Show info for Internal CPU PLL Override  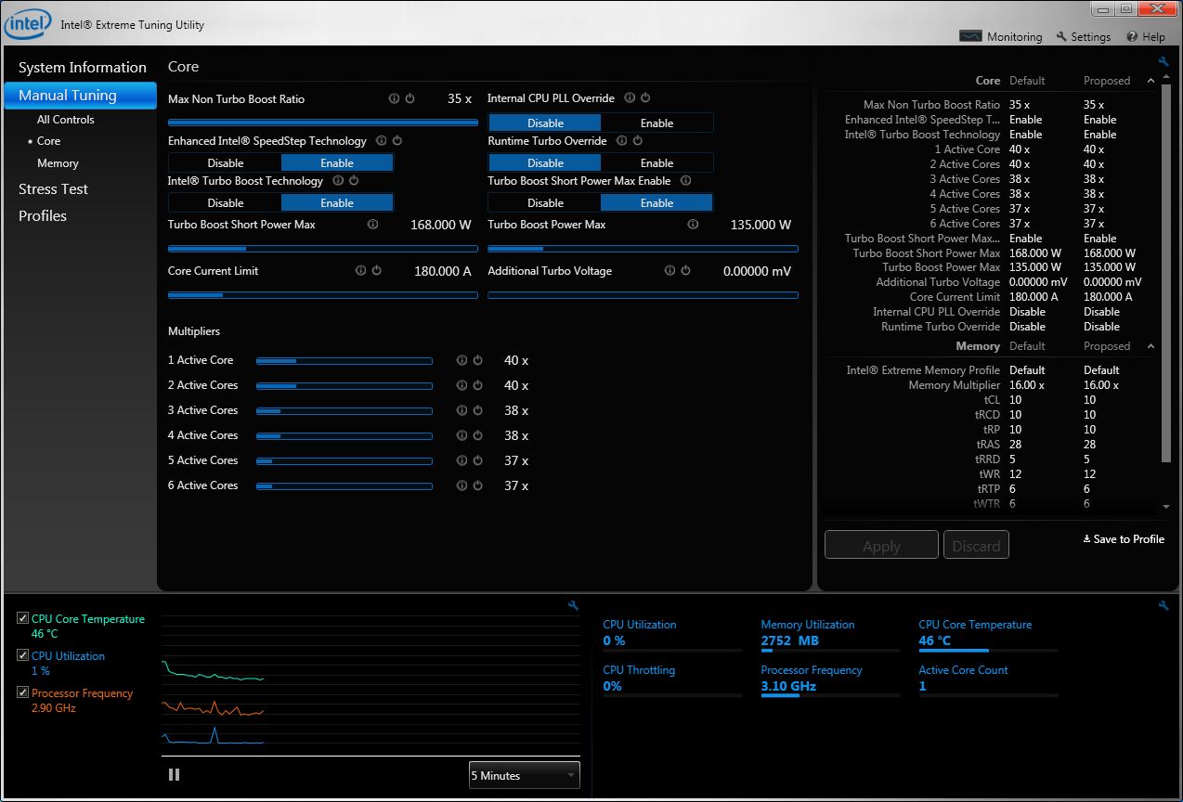click(x=630, y=98)
